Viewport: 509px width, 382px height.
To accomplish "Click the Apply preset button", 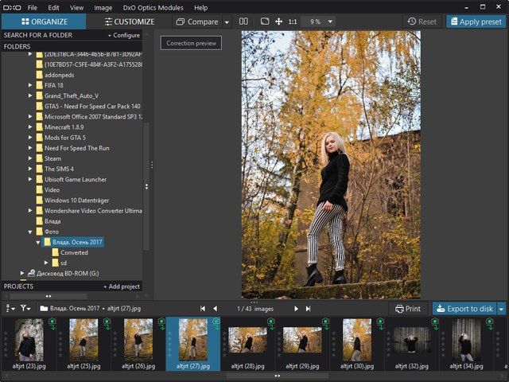I will click(x=475, y=21).
